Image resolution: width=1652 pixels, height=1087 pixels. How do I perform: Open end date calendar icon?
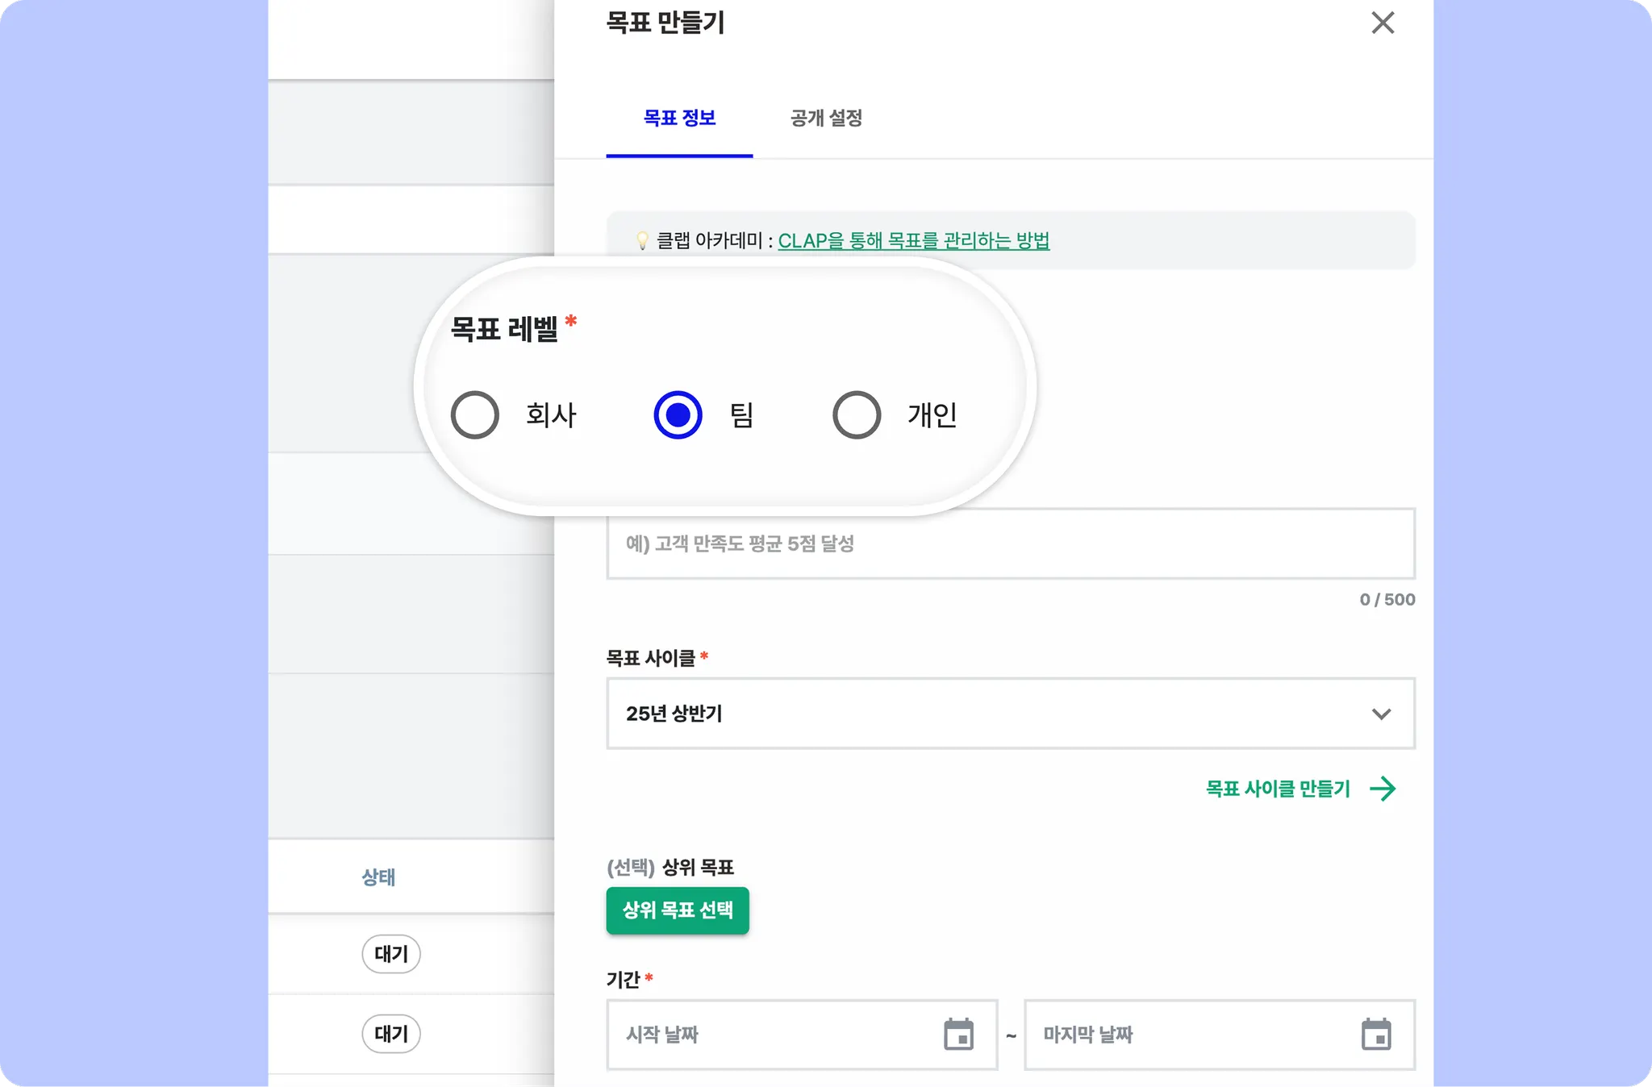1376,1035
